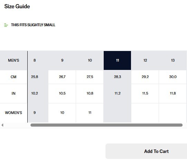Click the CM row header
The width and height of the screenshot is (187, 165).
(x=13, y=77)
